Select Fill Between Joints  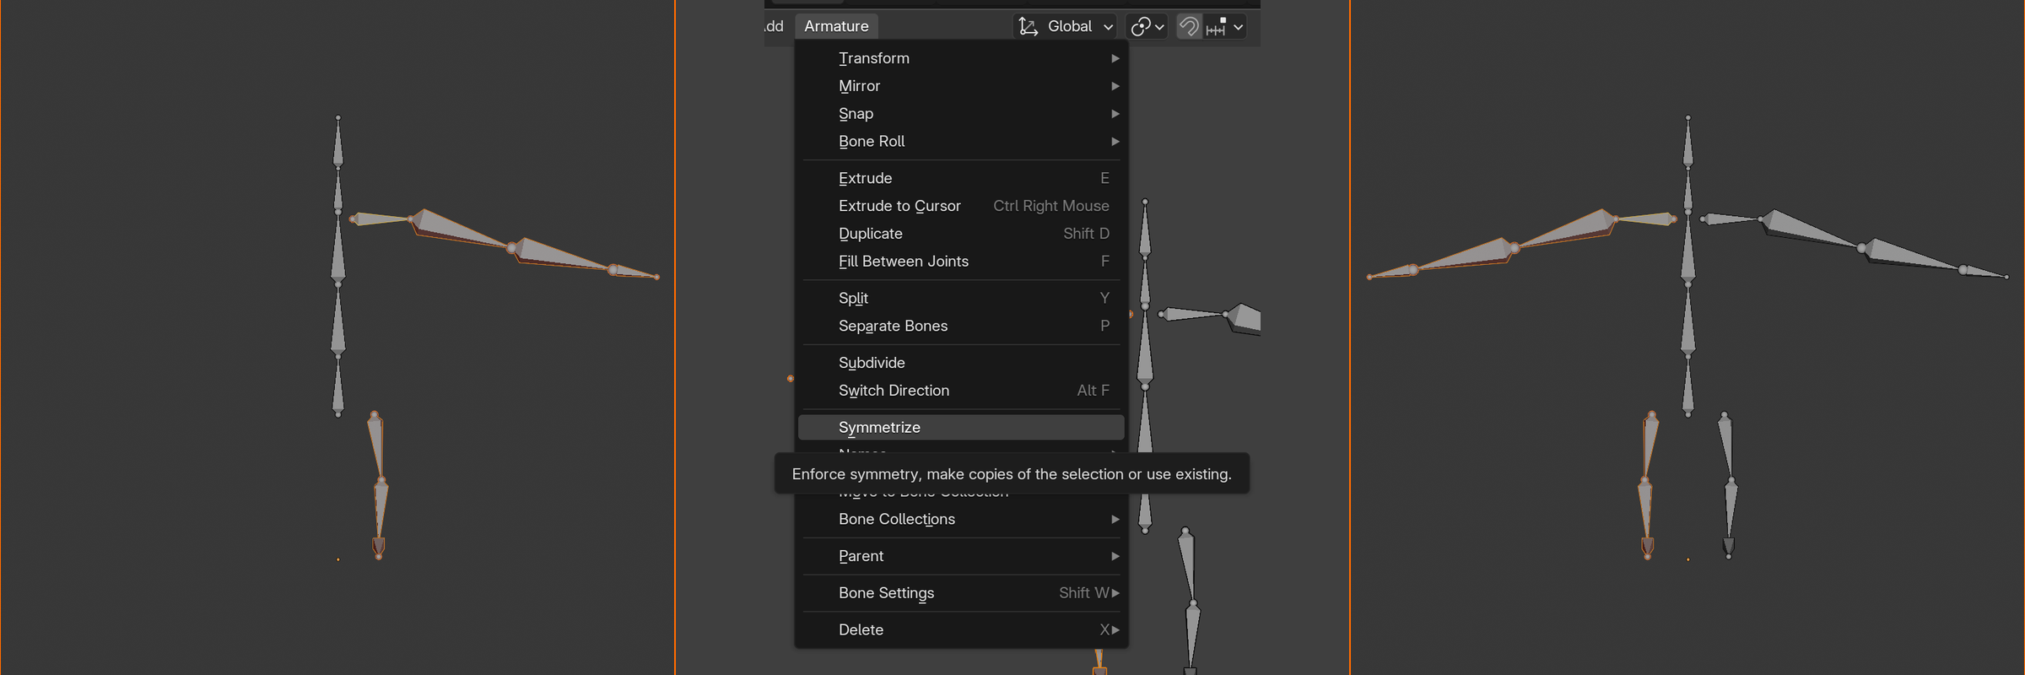pos(961,262)
